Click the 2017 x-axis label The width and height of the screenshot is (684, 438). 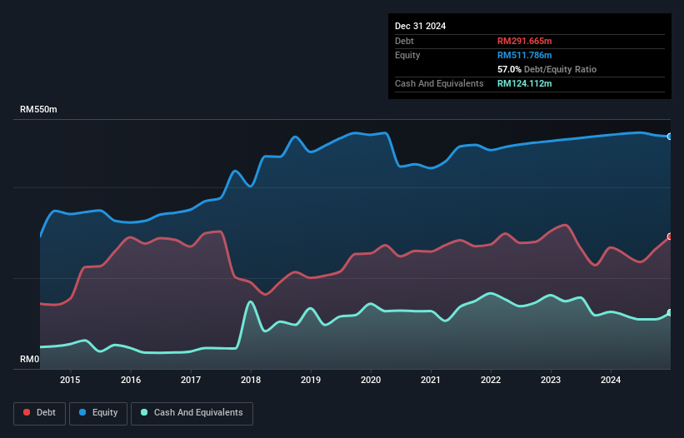click(191, 380)
